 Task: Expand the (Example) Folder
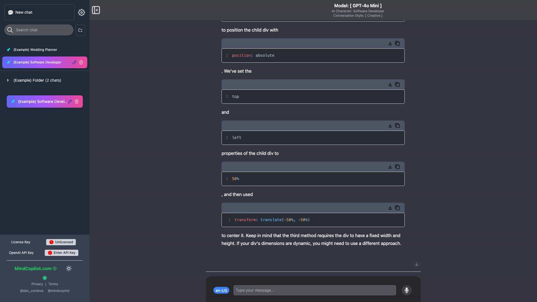tap(8, 80)
